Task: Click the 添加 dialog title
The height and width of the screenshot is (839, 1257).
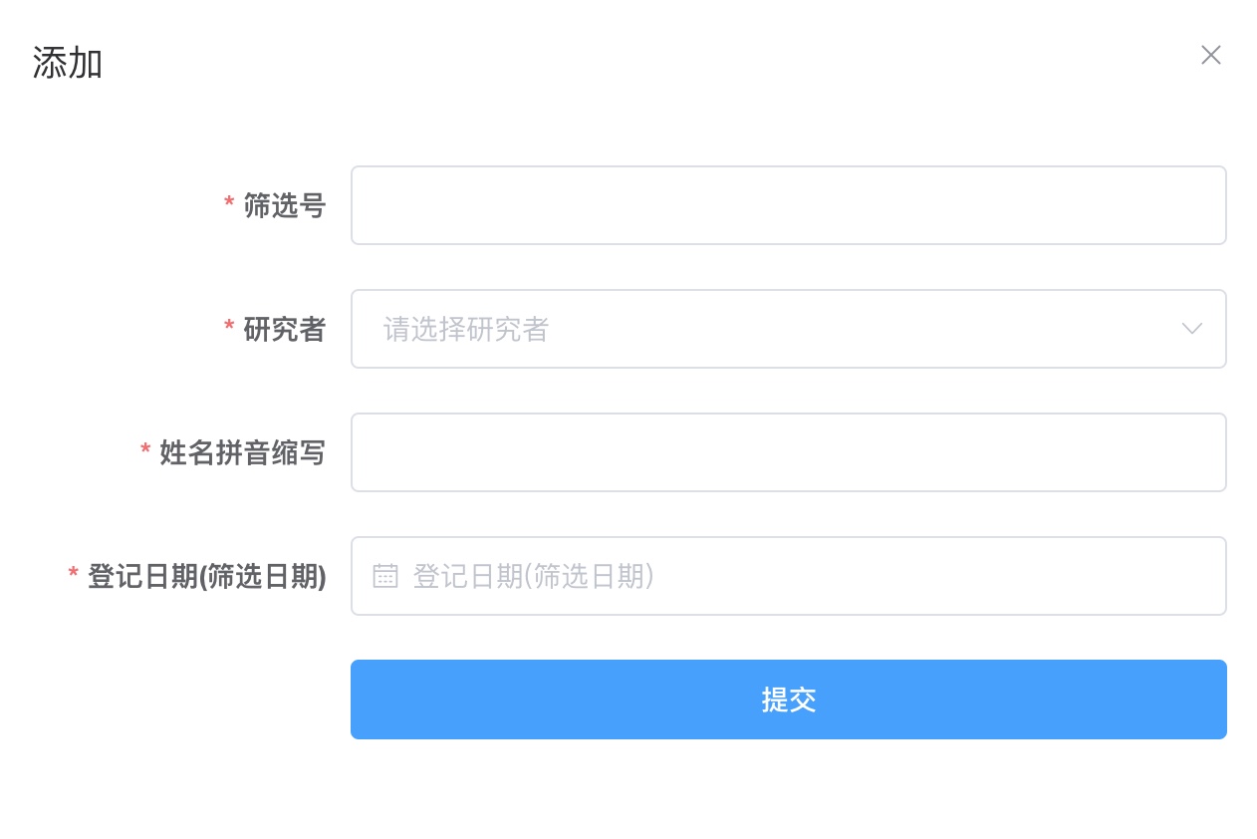Action: click(x=67, y=62)
